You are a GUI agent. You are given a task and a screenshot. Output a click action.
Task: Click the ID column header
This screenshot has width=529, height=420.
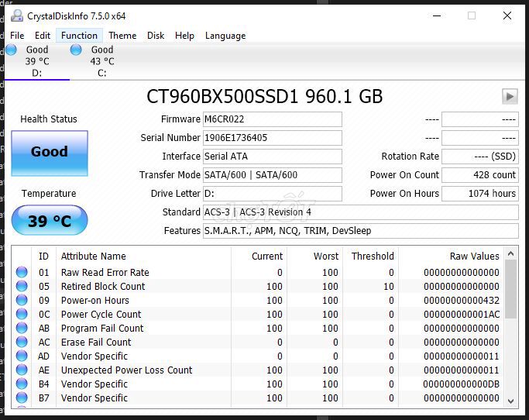tap(43, 256)
